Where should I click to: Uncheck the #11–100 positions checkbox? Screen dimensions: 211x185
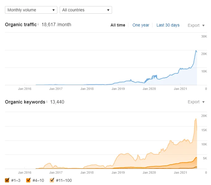52,180
